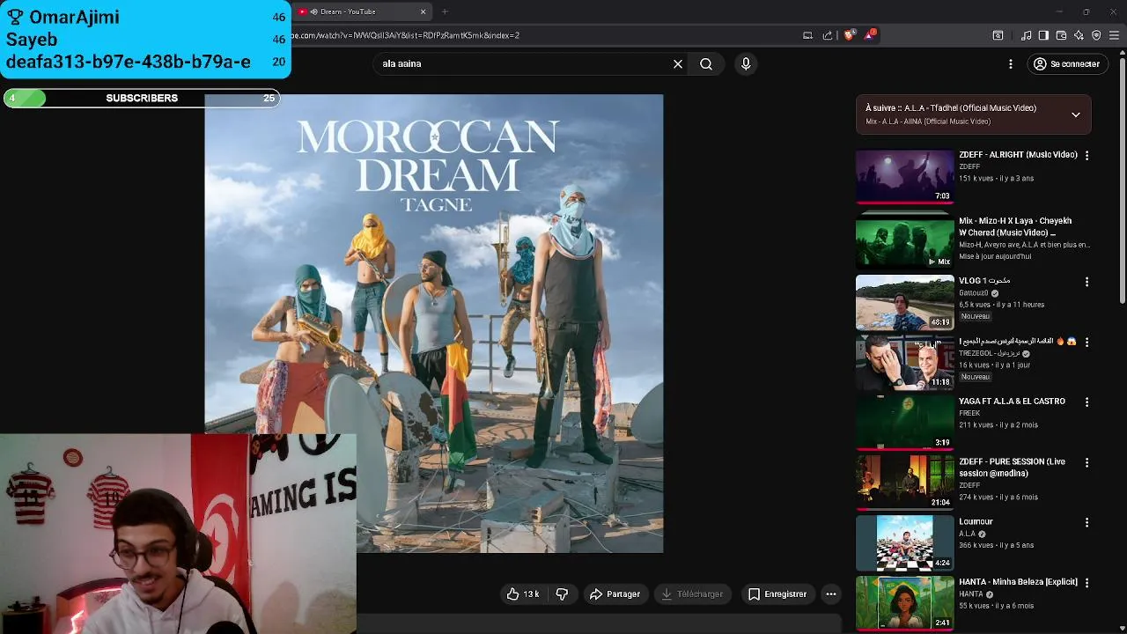Open YAGA FT A.L.A & EL CASTRO title
Image resolution: width=1127 pixels, height=634 pixels.
tap(1012, 402)
